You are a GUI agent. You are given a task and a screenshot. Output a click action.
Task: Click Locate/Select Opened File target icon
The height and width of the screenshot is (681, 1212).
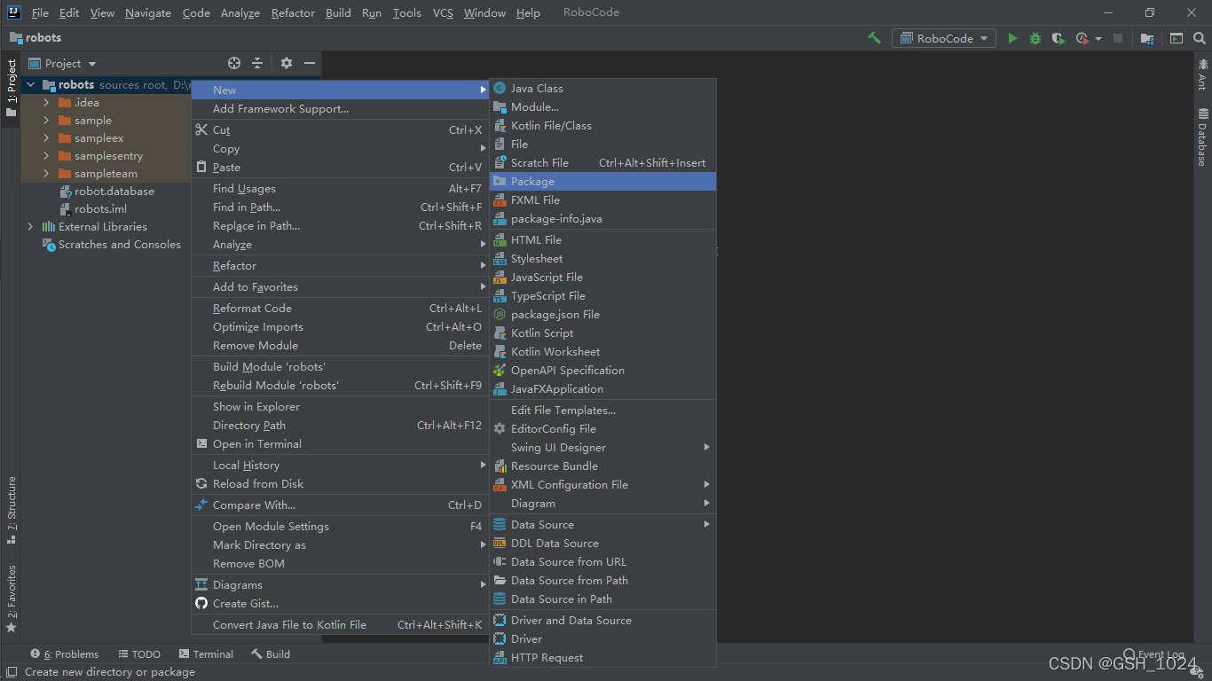point(234,63)
